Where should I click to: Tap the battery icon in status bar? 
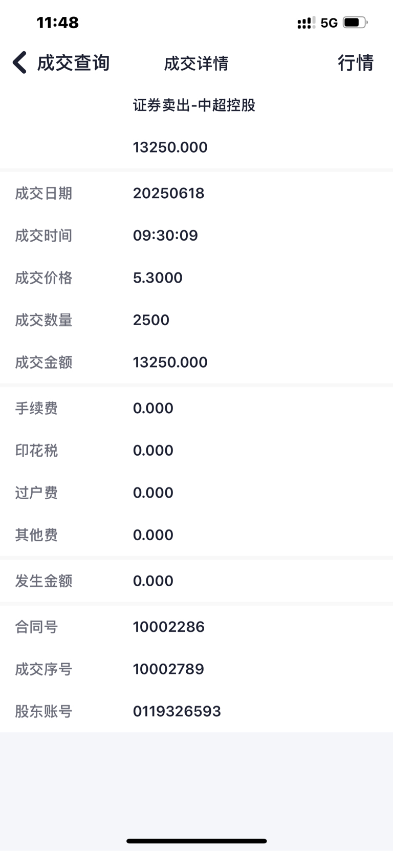click(355, 23)
